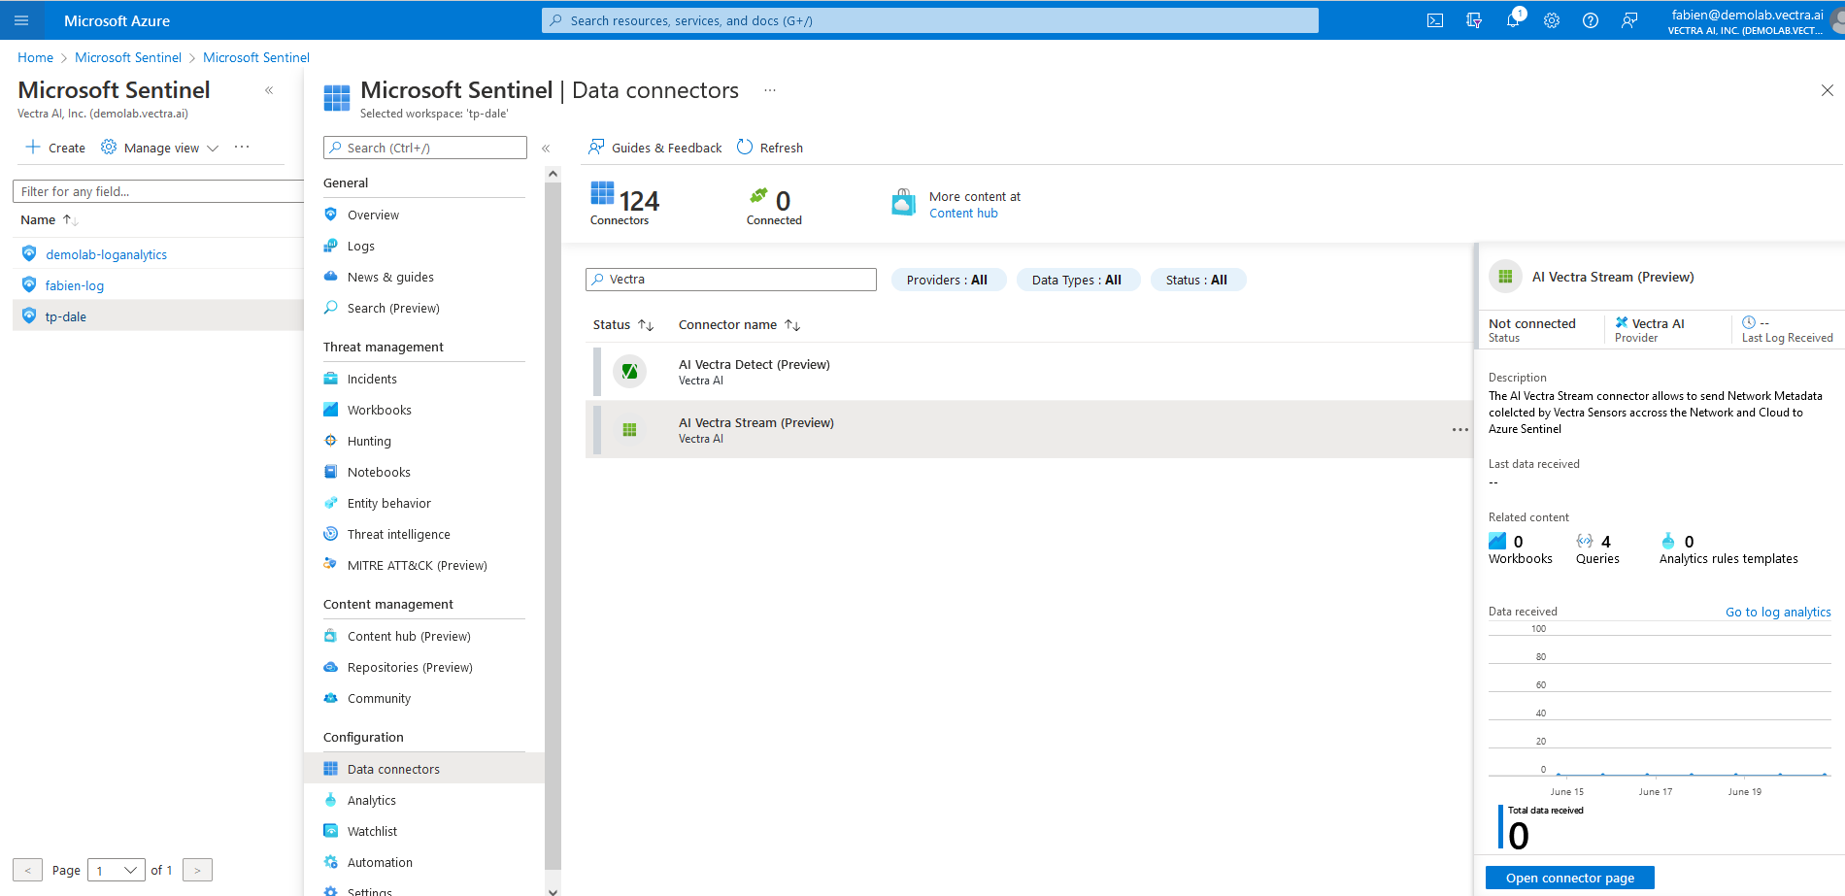Click the Incidents icon under Threat management
This screenshot has height=896, width=1845.
click(333, 379)
